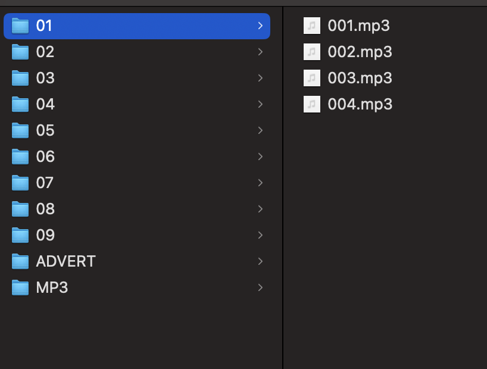This screenshot has height=369, width=487.
Task: Click the folder icon for 02
Action: (x=21, y=52)
